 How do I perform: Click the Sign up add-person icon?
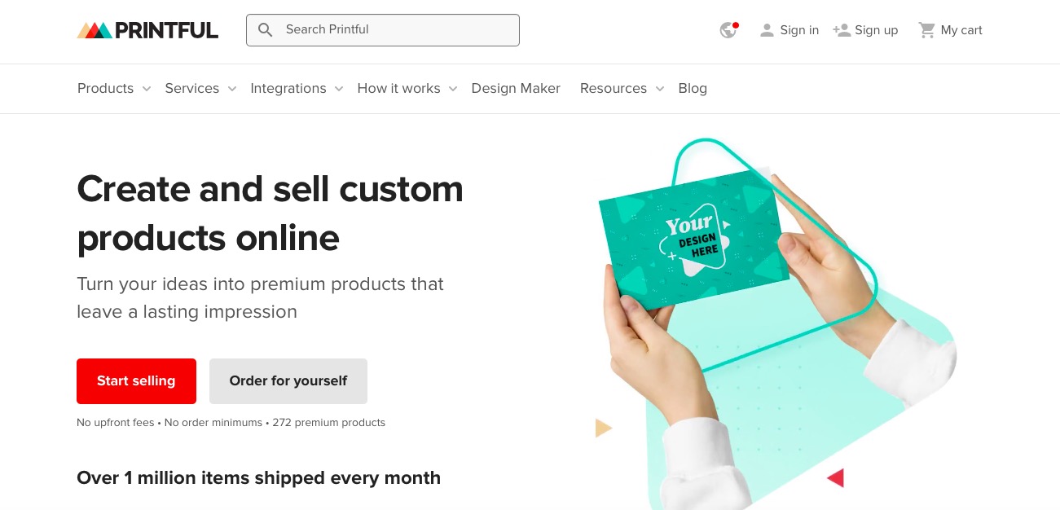pyautogui.click(x=842, y=30)
